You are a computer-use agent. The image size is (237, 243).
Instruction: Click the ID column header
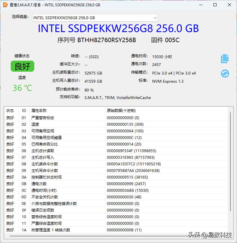pyautogui.click(x=24, y=110)
